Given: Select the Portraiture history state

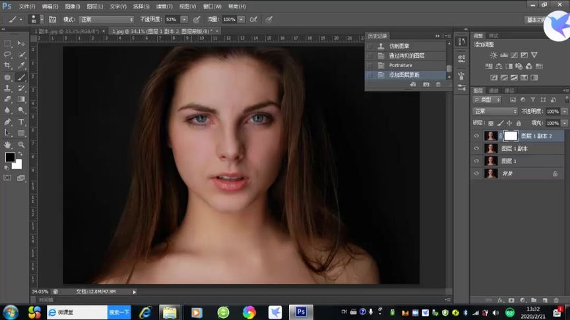Looking at the screenshot, I should (400, 65).
